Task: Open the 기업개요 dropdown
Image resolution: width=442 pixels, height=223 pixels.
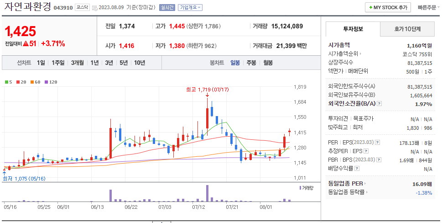Action: (x=190, y=8)
